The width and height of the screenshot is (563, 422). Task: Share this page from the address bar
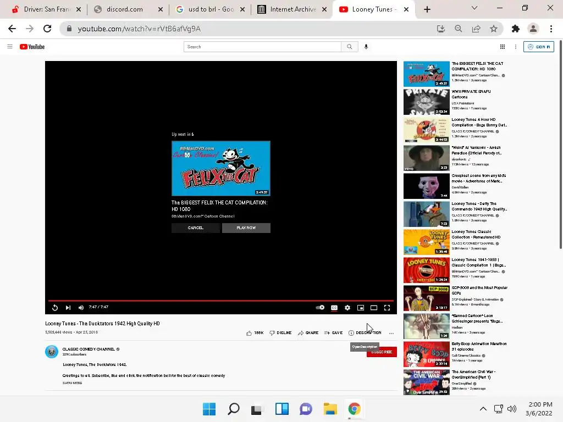476,29
